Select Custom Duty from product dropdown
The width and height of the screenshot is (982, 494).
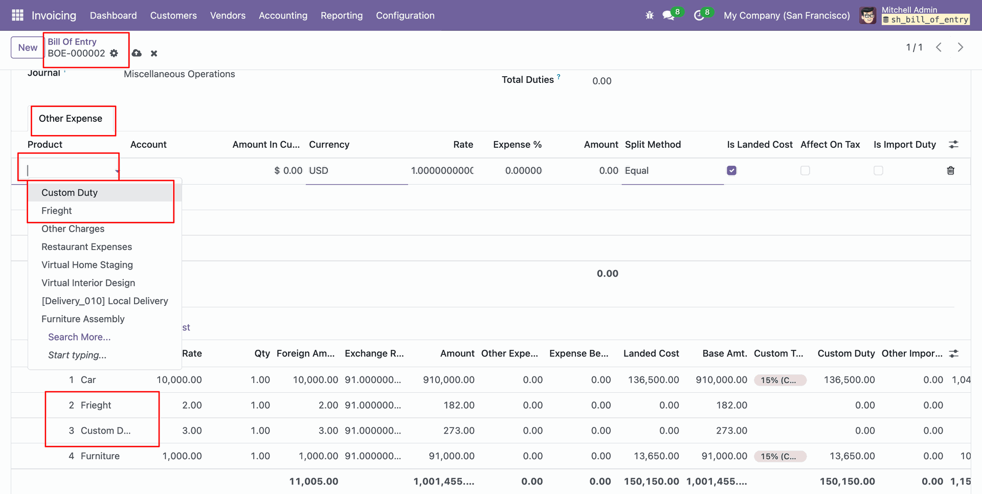tap(70, 193)
